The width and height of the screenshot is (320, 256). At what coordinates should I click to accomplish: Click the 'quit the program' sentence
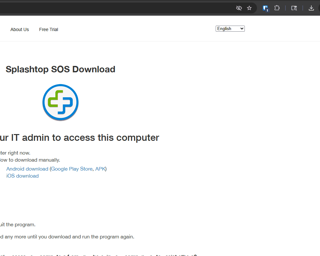(x=18, y=225)
